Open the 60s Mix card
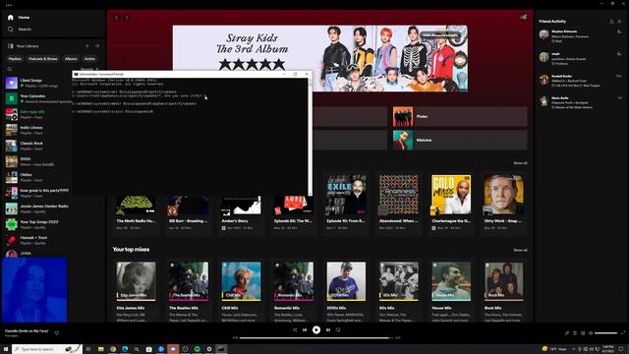Screen dimensions: 629x354 (398, 291)
